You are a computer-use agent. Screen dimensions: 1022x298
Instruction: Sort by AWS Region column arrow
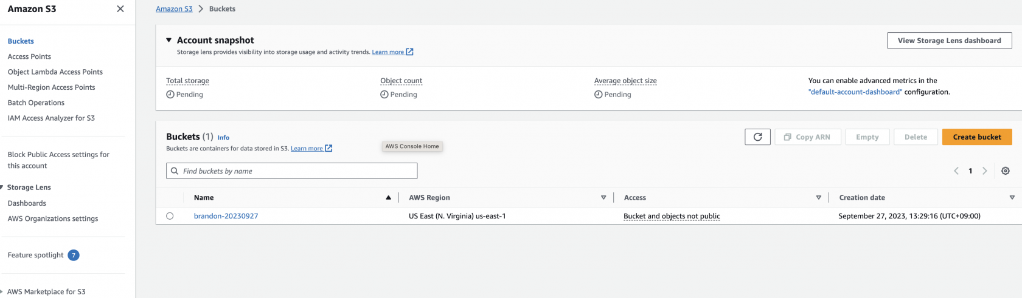603,198
